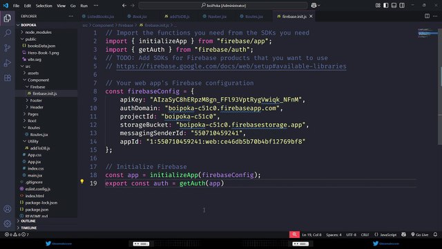The height and width of the screenshot is (249, 442).
Task: Change encoding via UTF-8
Action: coord(351,234)
